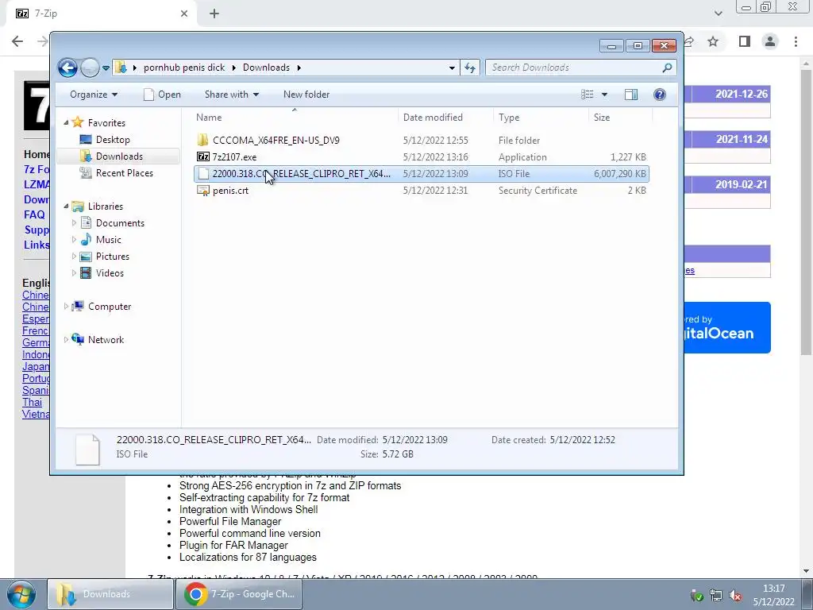
Task: Collapse the Favorites group
Action: point(66,123)
